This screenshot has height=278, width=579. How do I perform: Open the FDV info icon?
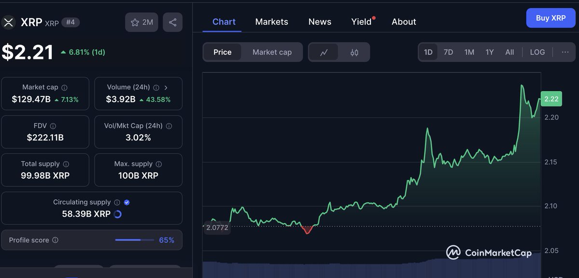[x=53, y=126]
